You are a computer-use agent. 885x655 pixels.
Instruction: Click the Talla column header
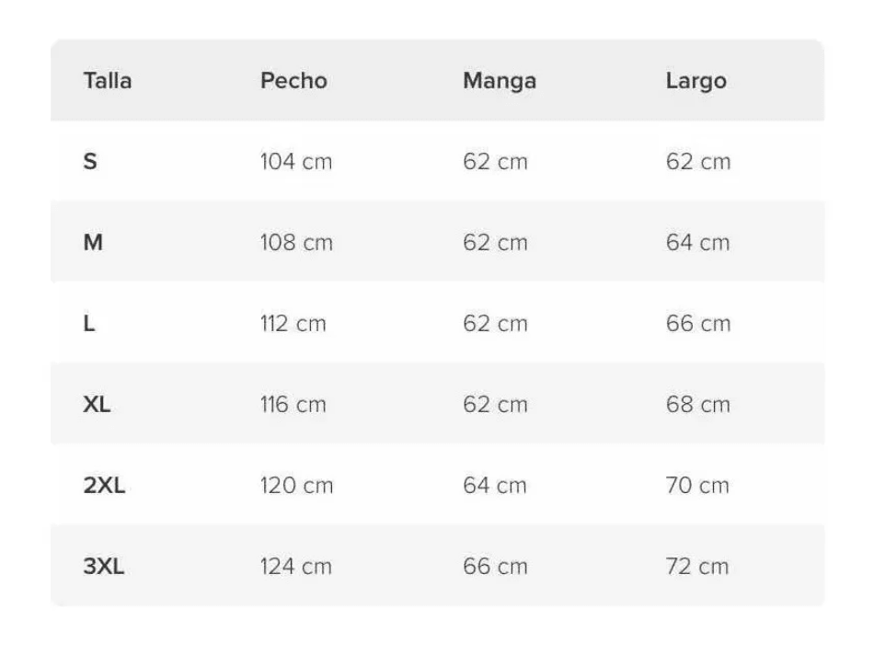click(x=108, y=81)
